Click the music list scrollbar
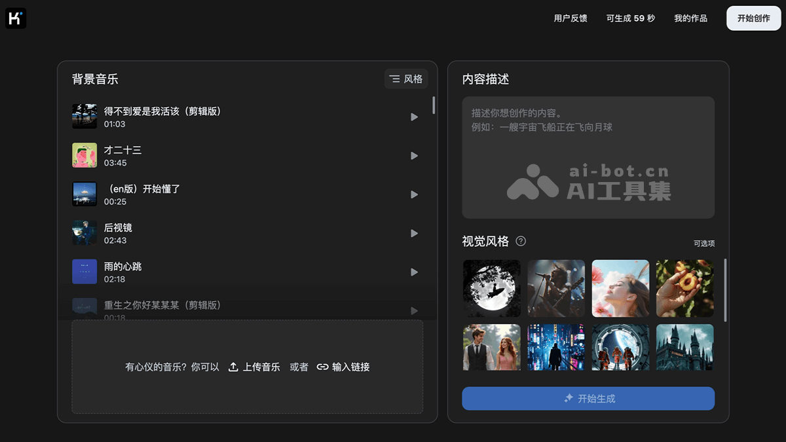This screenshot has height=442, width=786. tap(434, 105)
